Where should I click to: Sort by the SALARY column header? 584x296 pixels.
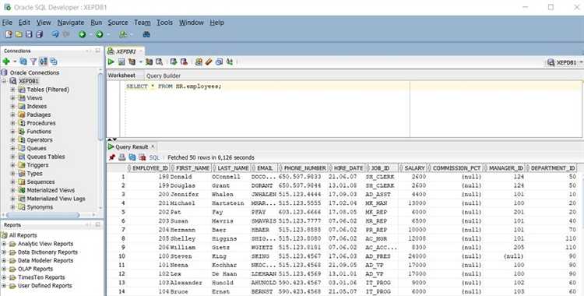pyautogui.click(x=412, y=168)
